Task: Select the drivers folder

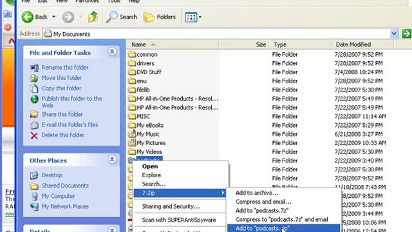Action: pos(142,63)
